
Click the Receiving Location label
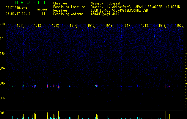click(69, 7)
